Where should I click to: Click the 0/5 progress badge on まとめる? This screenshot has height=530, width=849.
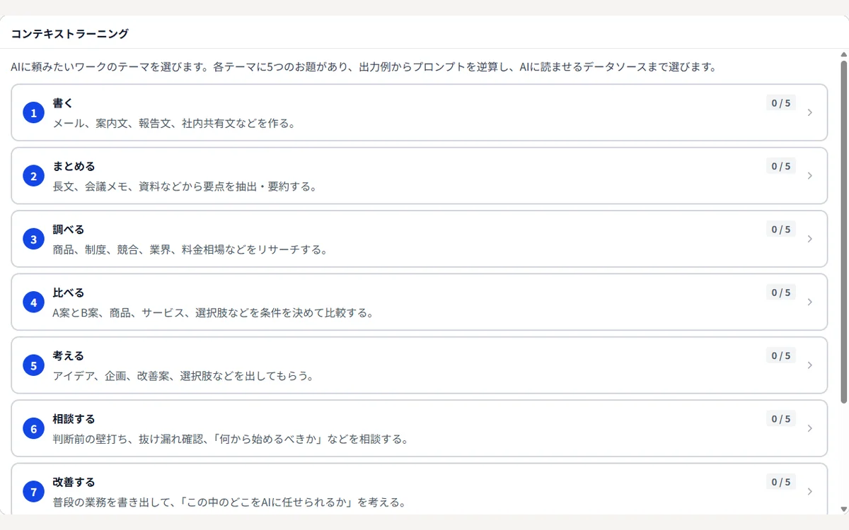point(781,166)
